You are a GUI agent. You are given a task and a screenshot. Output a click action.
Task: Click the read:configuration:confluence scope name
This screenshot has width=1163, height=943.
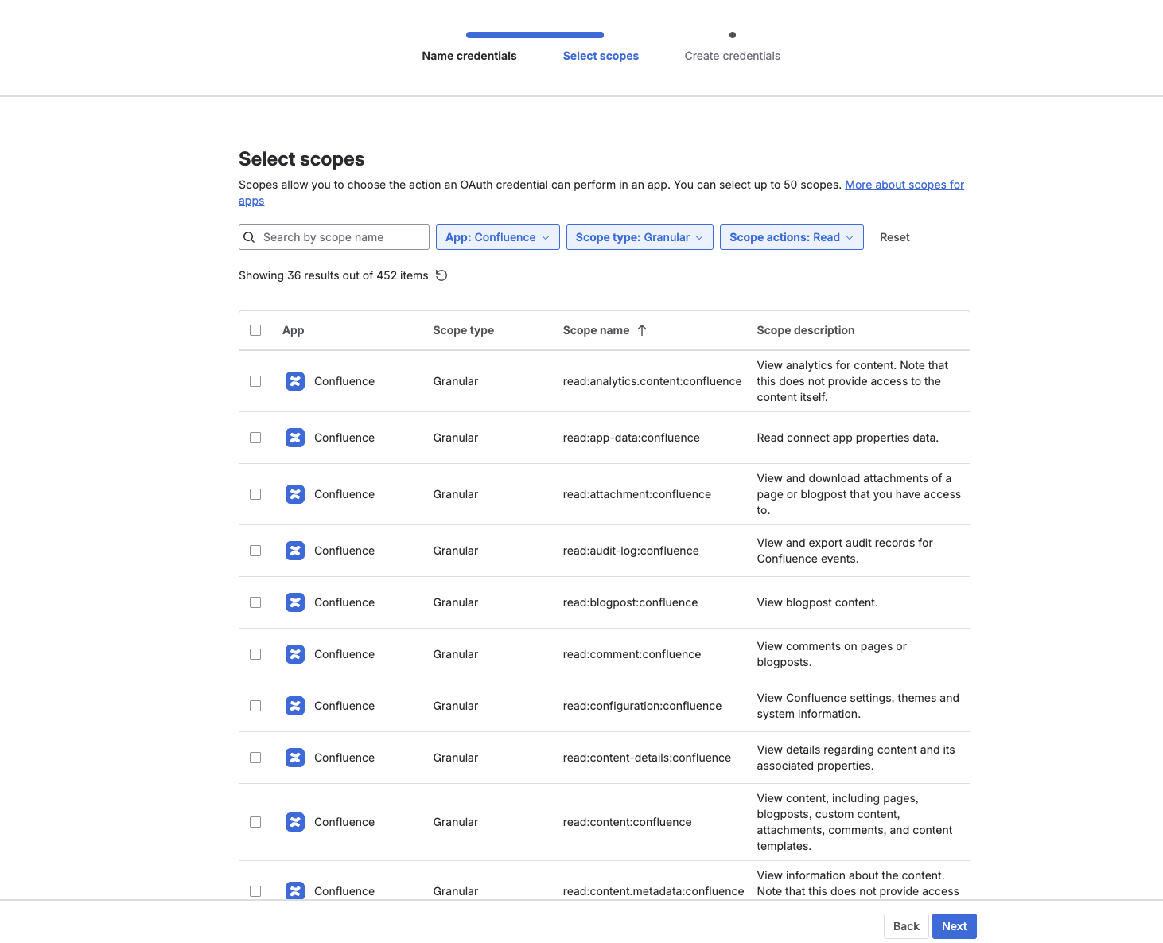pos(642,706)
